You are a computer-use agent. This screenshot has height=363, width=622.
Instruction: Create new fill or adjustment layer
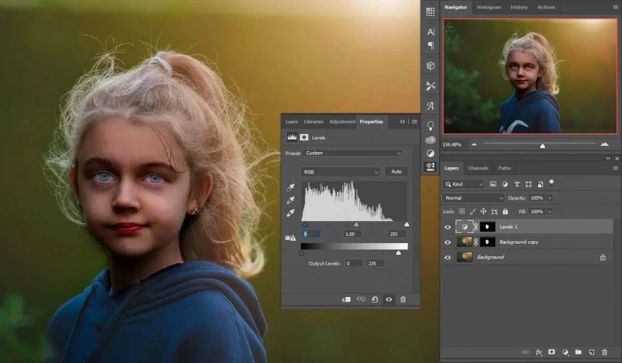click(566, 352)
